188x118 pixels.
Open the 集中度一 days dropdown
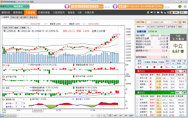click(x=22, y=103)
